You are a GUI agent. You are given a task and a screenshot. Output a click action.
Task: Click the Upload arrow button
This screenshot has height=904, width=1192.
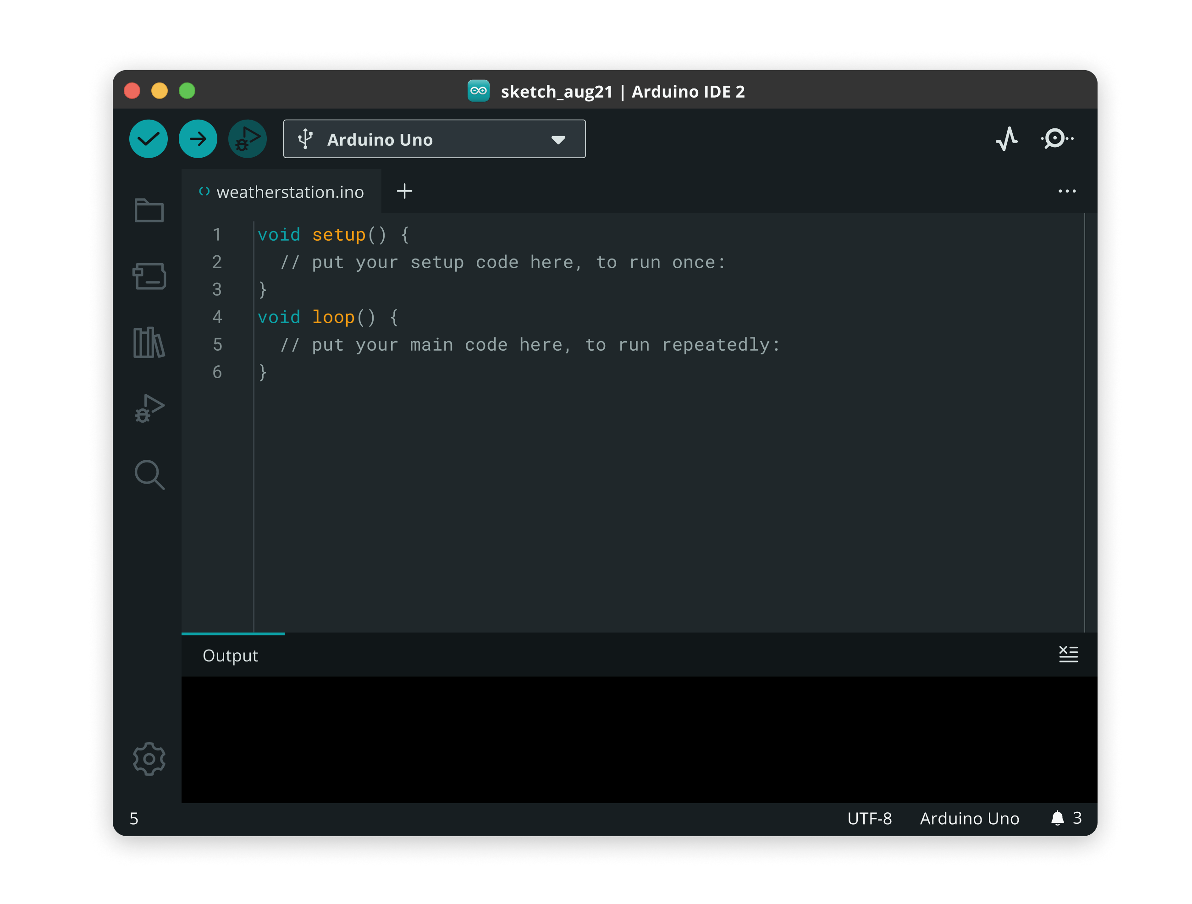tap(198, 139)
